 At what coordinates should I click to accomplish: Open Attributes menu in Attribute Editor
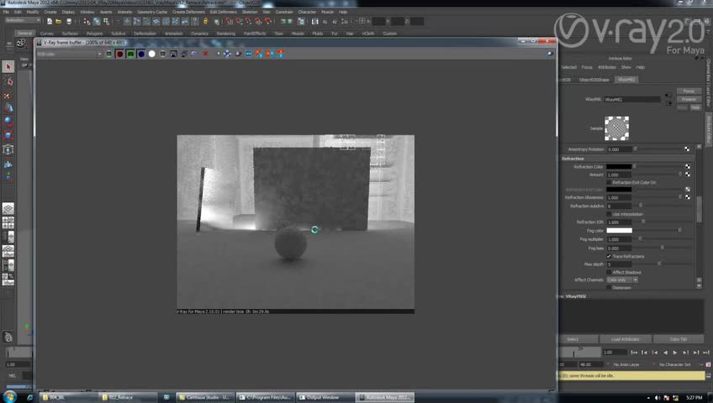click(x=606, y=67)
